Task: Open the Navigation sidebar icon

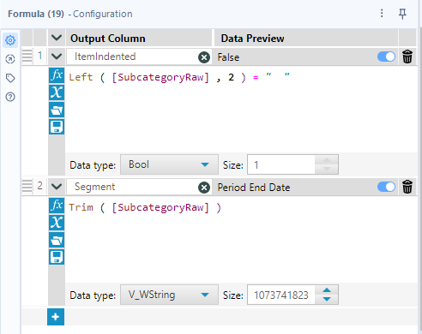Action: 10,59
